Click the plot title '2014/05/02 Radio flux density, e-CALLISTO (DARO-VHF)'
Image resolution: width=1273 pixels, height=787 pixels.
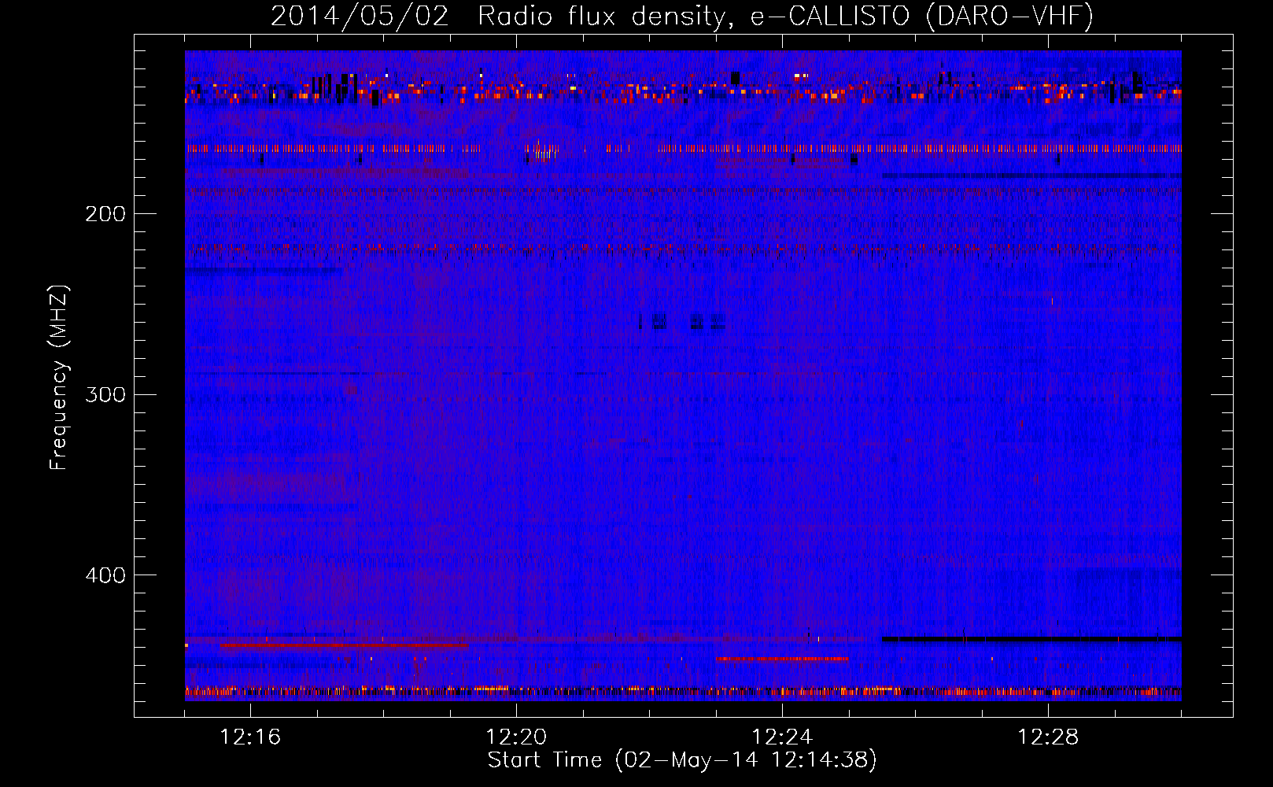[x=682, y=16]
